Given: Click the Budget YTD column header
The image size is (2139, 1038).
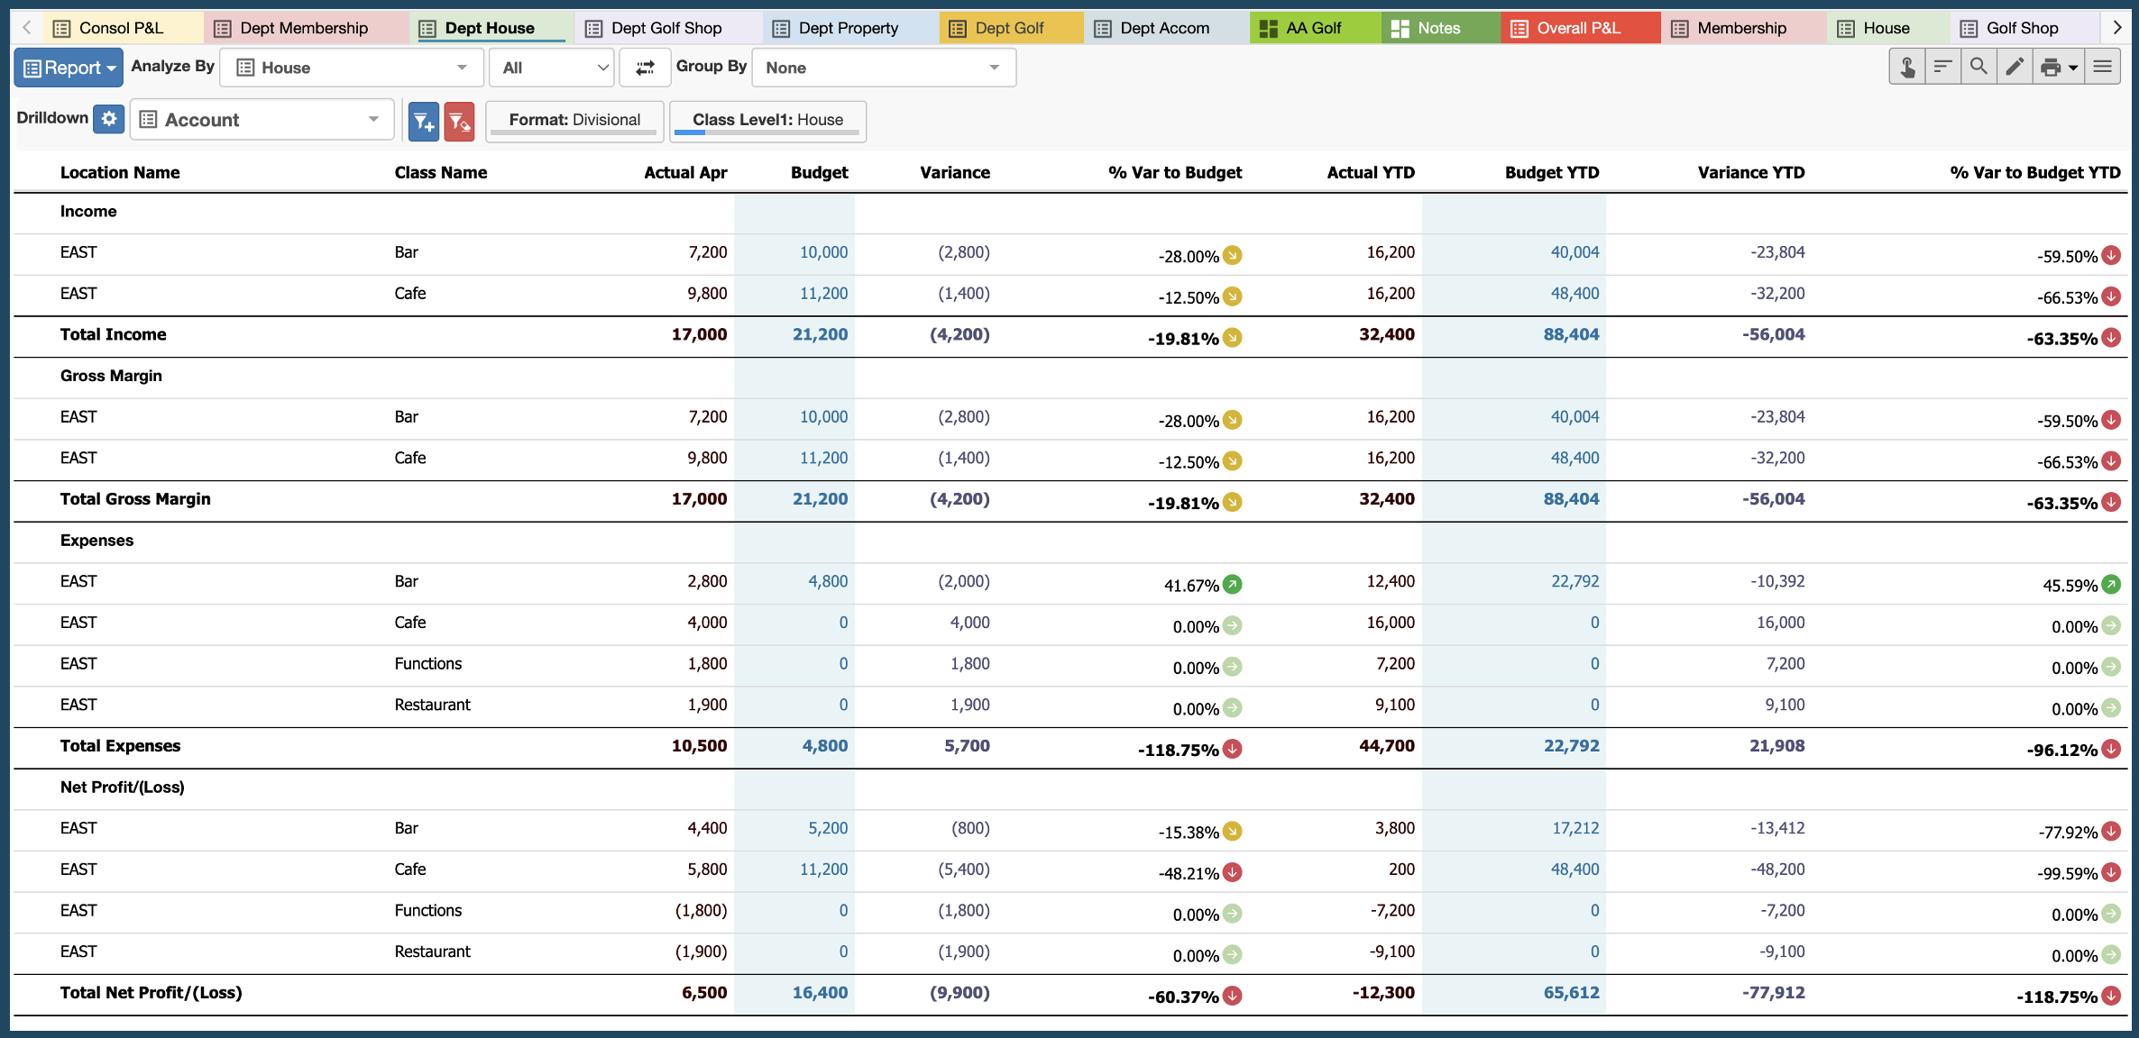Looking at the screenshot, I should tap(1552, 173).
